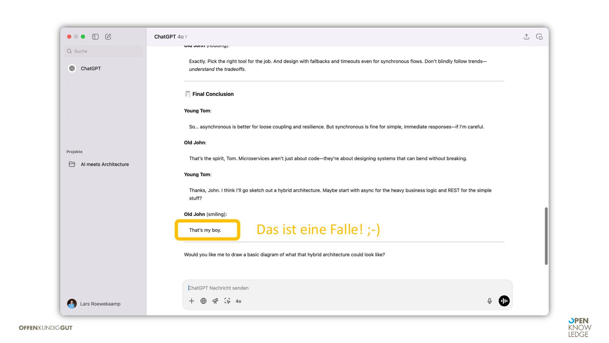This screenshot has height=343, width=609.
Task: Toggle the sidebar panel icon
Action: tap(95, 37)
